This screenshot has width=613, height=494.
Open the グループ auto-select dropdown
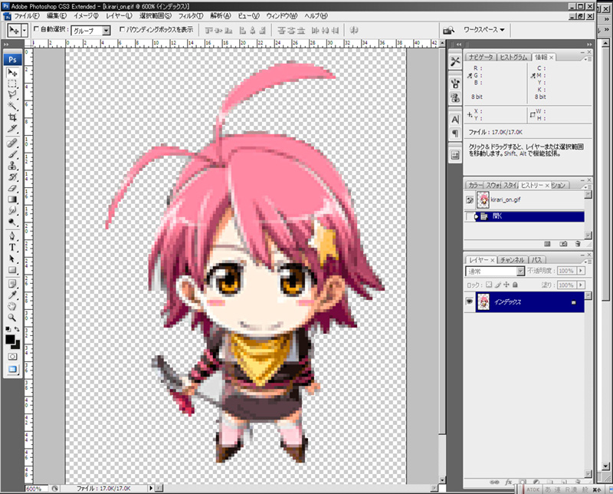(x=106, y=31)
